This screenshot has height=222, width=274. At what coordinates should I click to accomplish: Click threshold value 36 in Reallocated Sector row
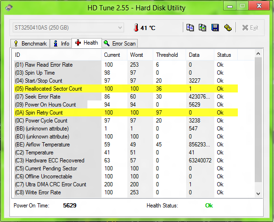[x=159, y=89]
